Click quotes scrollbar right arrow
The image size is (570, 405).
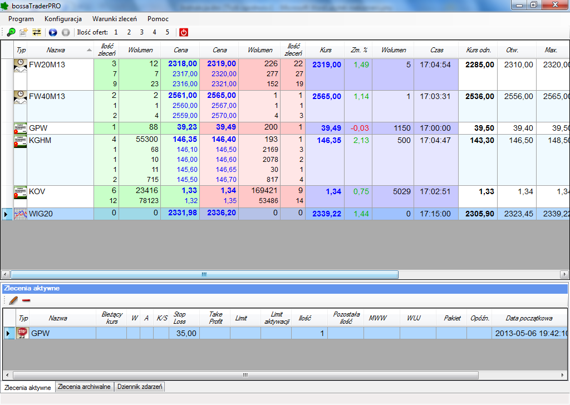tap(564, 275)
